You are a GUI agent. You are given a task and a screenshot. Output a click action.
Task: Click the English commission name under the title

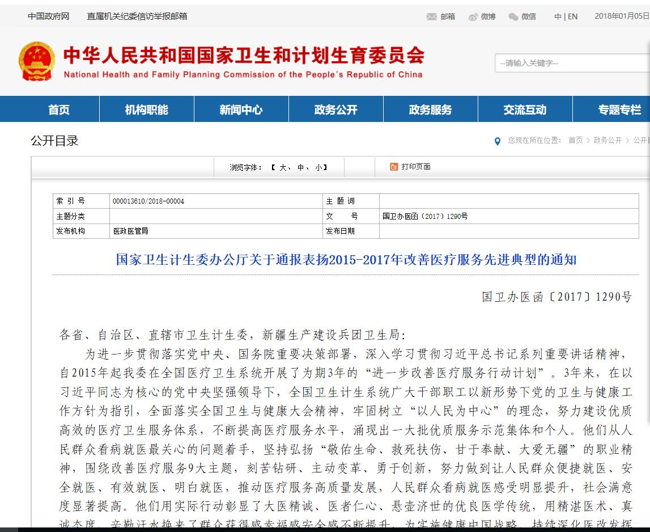point(243,75)
